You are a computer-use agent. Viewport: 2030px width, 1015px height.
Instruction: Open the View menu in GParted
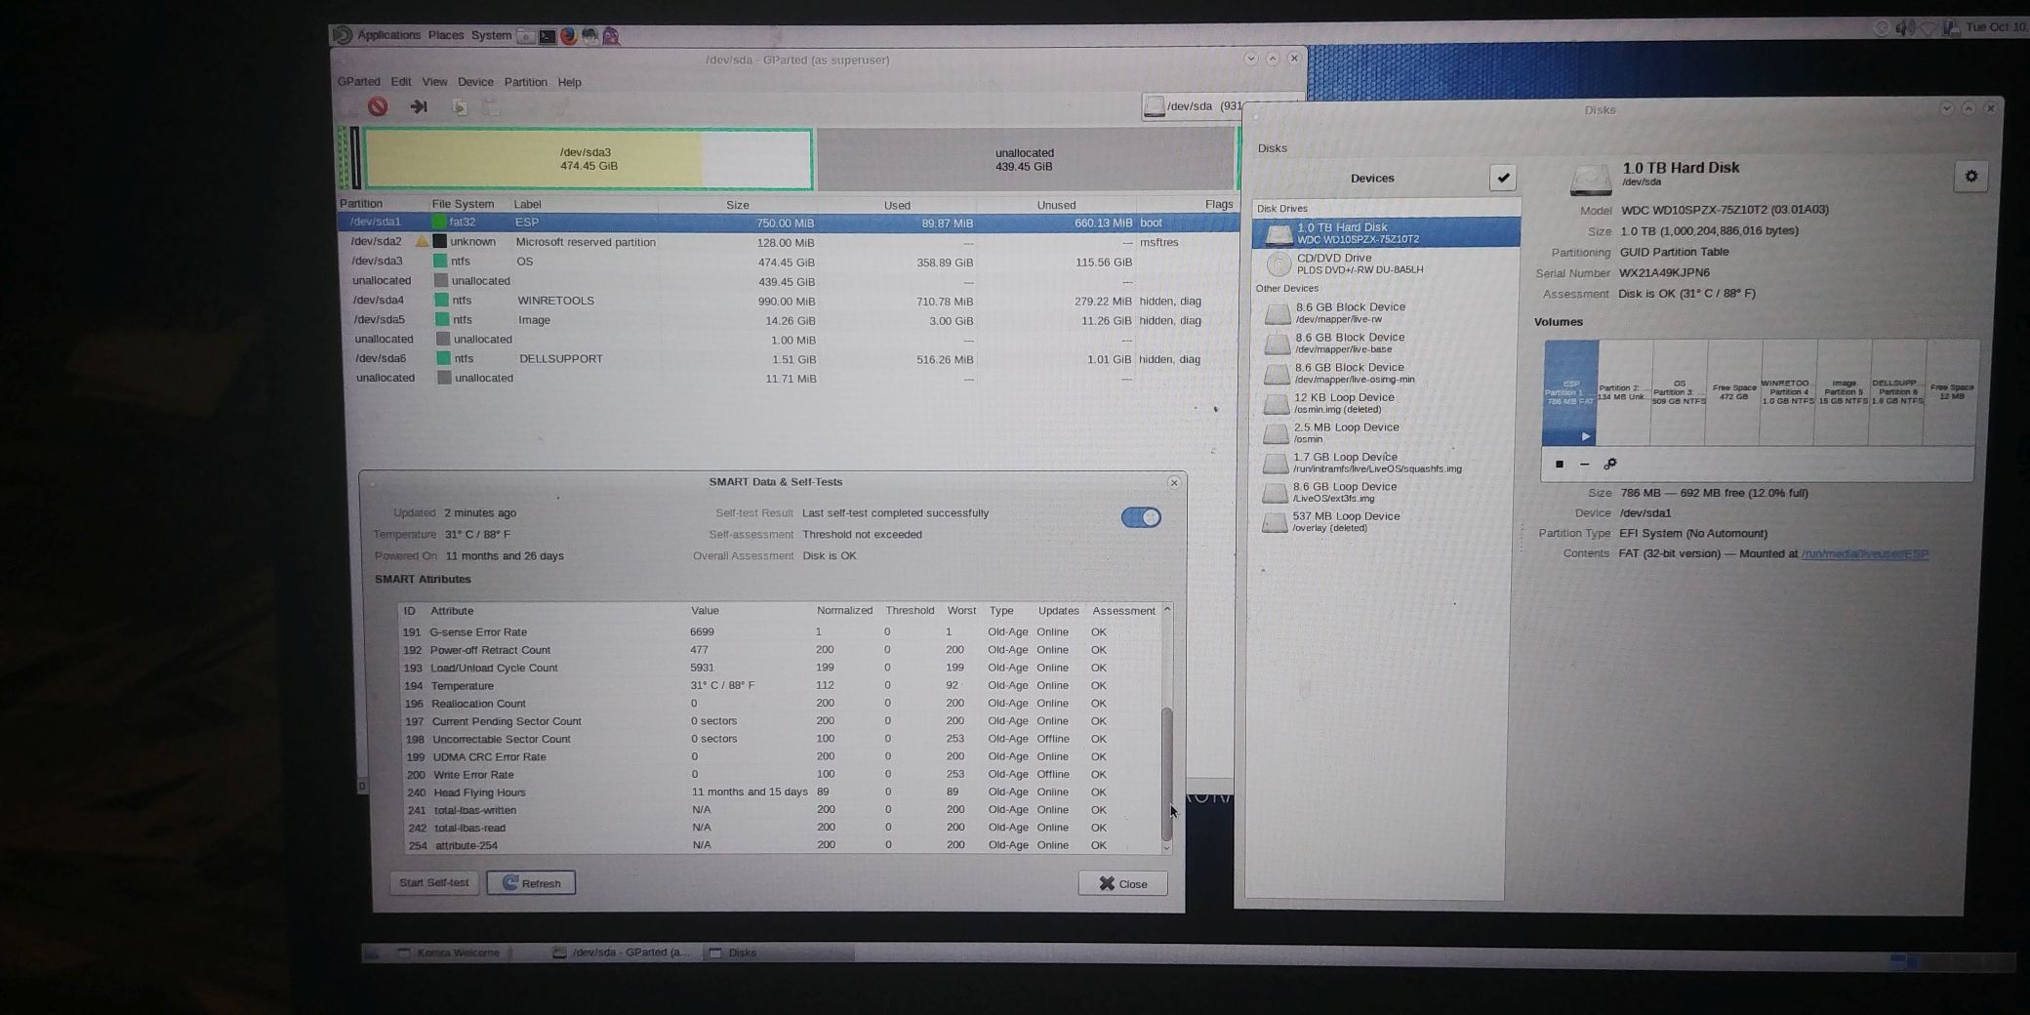click(434, 82)
